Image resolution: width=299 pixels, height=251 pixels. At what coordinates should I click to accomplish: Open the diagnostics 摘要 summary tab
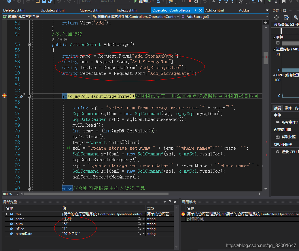pyautogui.click(x=277, y=108)
